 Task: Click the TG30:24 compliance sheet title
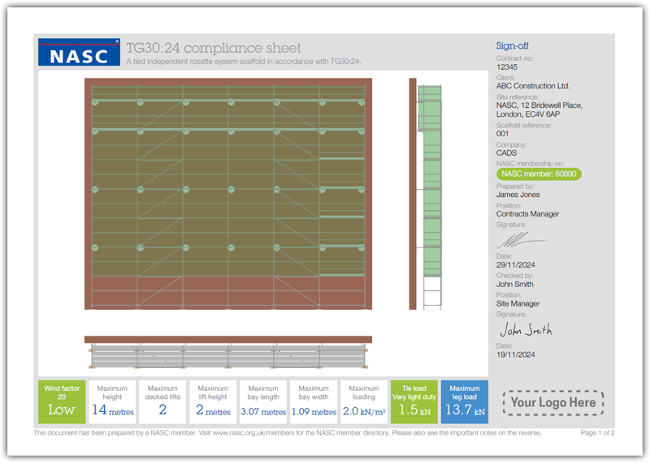(x=214, y=48)
